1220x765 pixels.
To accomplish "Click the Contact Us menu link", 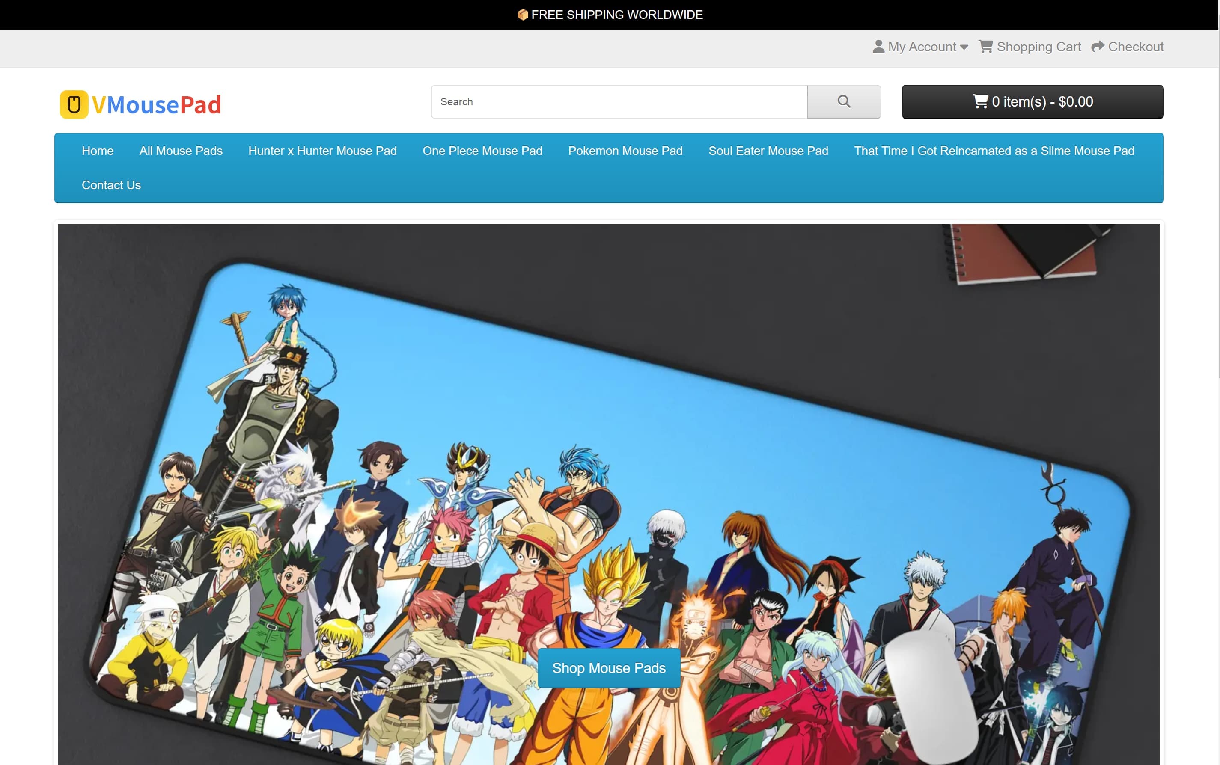I will tap(111, 185).
